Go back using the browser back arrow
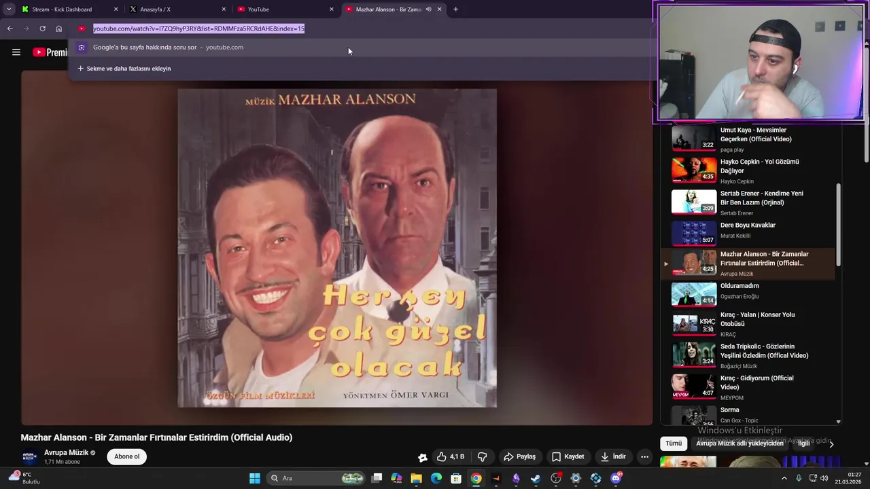The width and height of the screenshot is (870, 489). [x=10, y=29]
